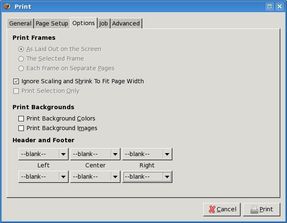Select As Laid Out on the Screen radio
This screenshot has height=223, width=287.
[x=21, y=49]
